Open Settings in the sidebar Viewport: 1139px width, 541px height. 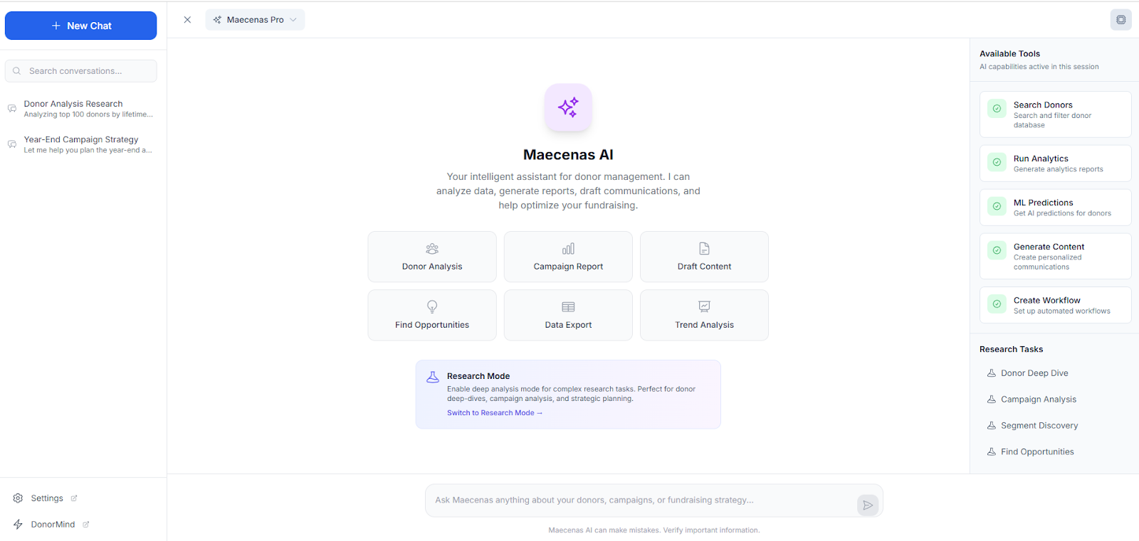click(46, 498)
